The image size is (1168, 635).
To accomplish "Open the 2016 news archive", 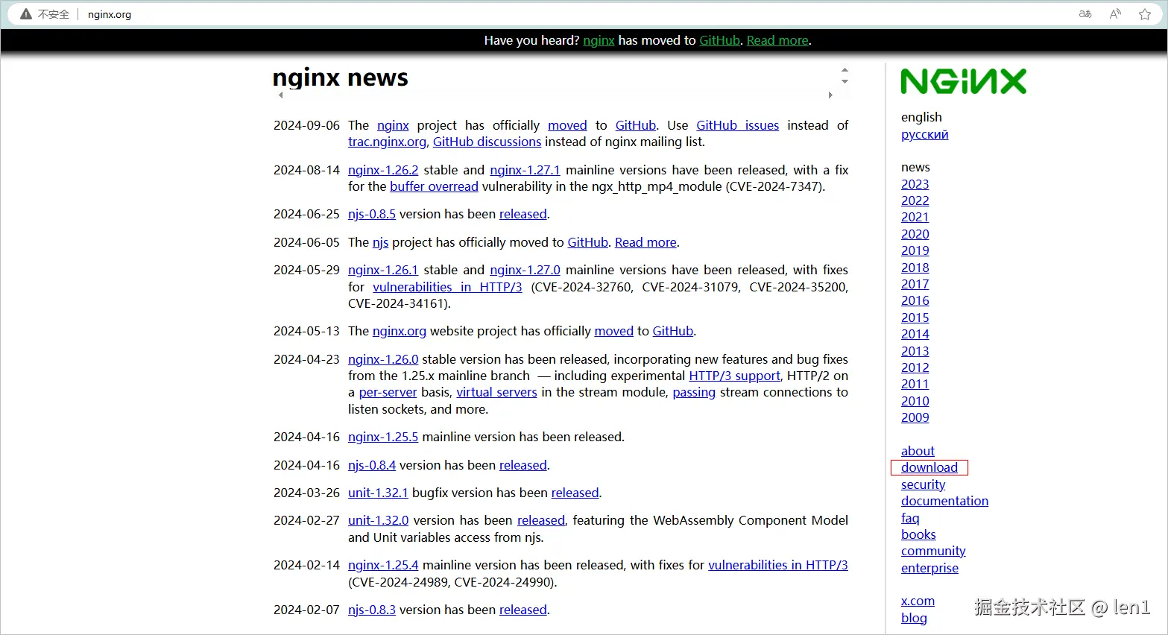I will coord(915,300).
